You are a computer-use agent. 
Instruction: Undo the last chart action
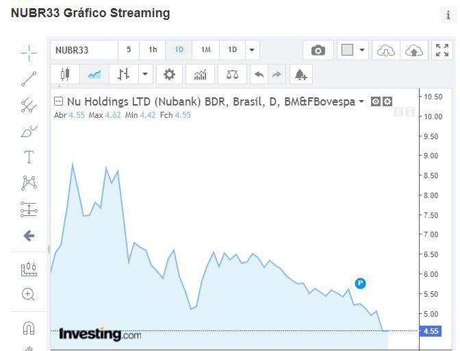259,74
